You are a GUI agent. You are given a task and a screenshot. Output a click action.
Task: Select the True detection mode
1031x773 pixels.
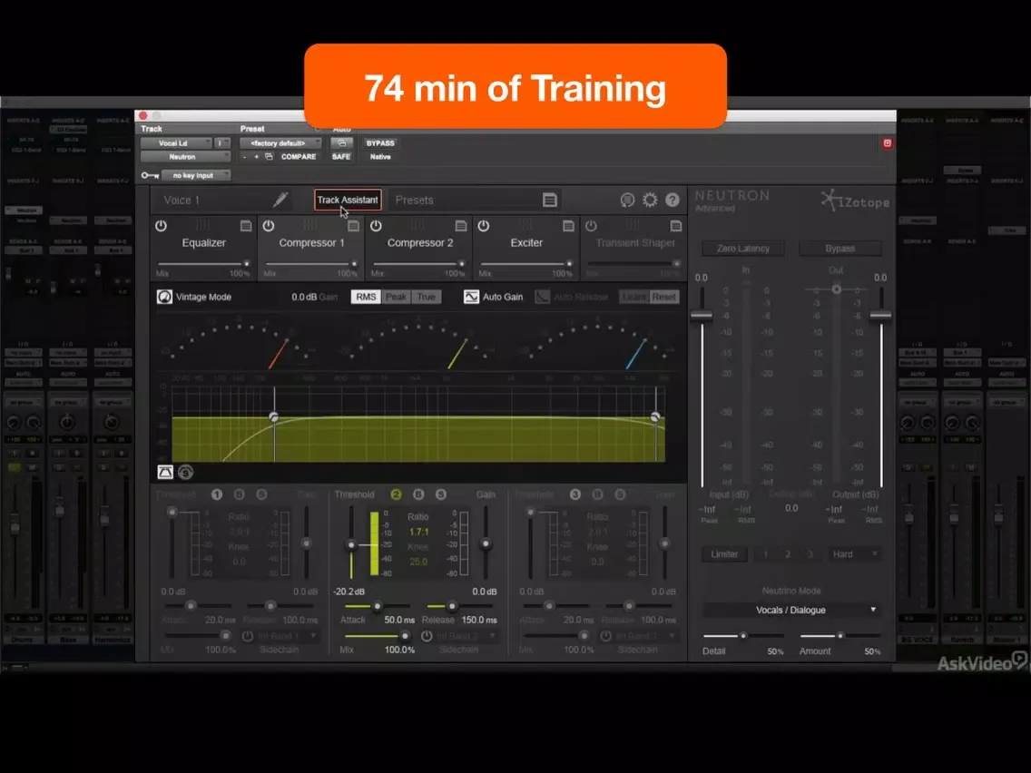point(426,297)
